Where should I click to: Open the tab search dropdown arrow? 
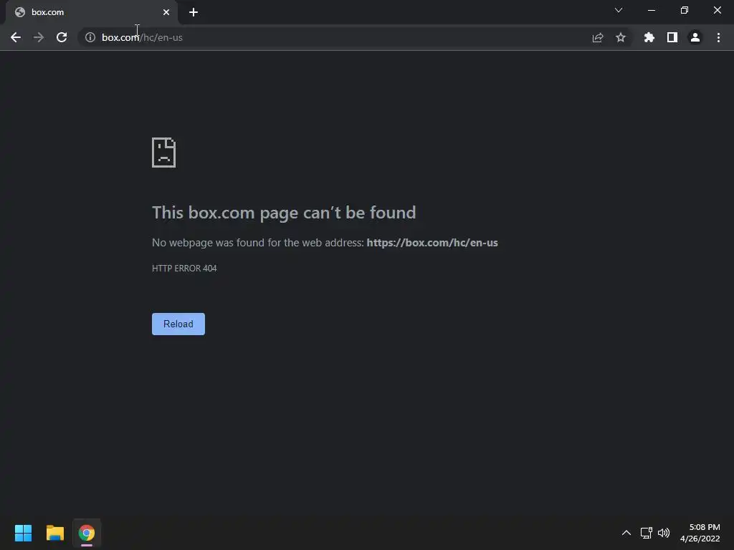(618, 10)
